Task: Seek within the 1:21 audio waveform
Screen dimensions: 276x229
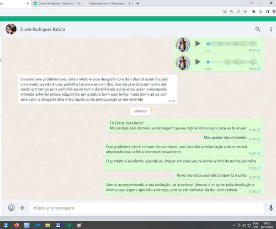Action: click(x=232, y=43)
